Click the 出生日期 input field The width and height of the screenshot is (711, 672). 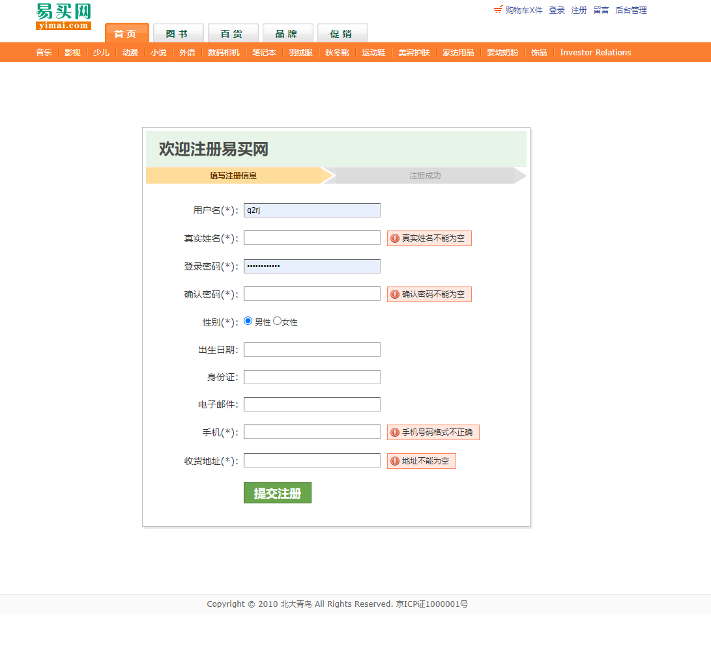312,349
